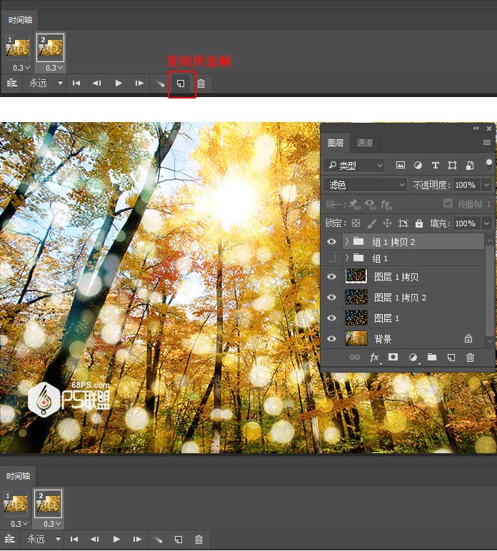Select previous frame in top timeline
Screen dimensions: 497x551
point(96,84)
